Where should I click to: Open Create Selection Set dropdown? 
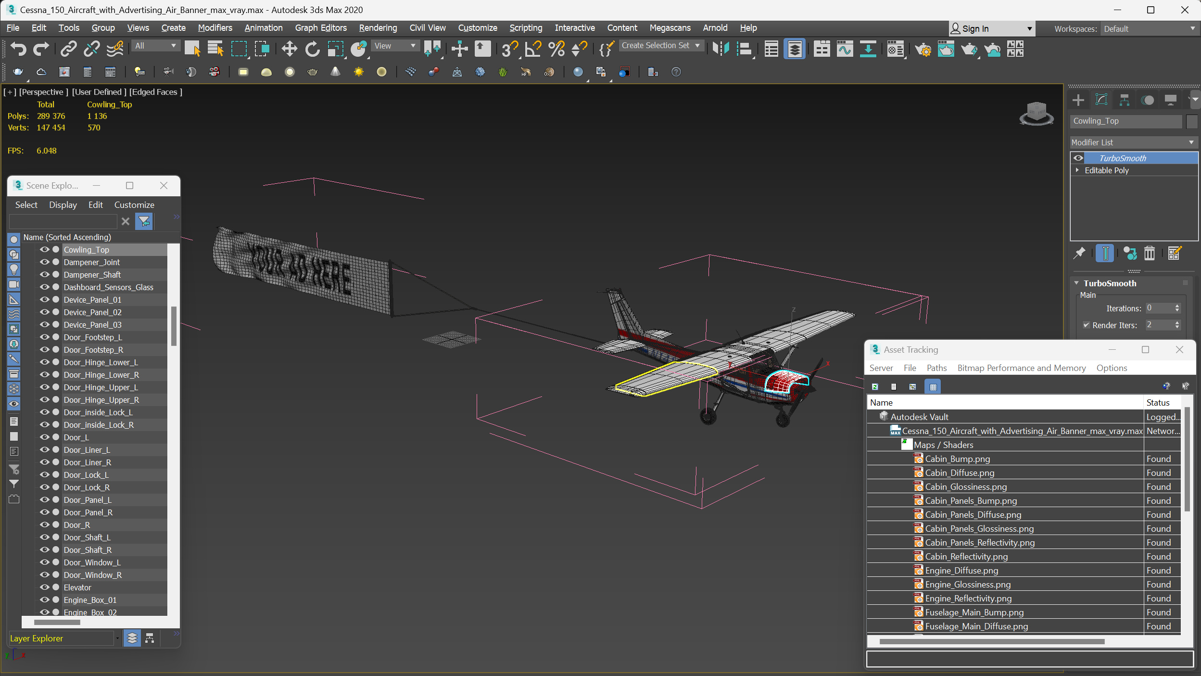click(661, 46)
